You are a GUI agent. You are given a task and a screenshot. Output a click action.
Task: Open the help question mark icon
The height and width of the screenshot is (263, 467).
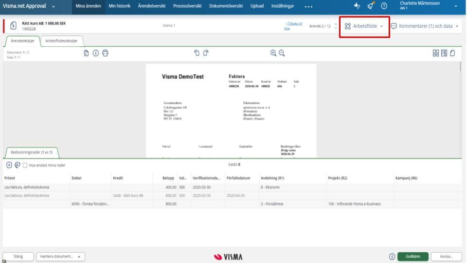tap(384, 6)
